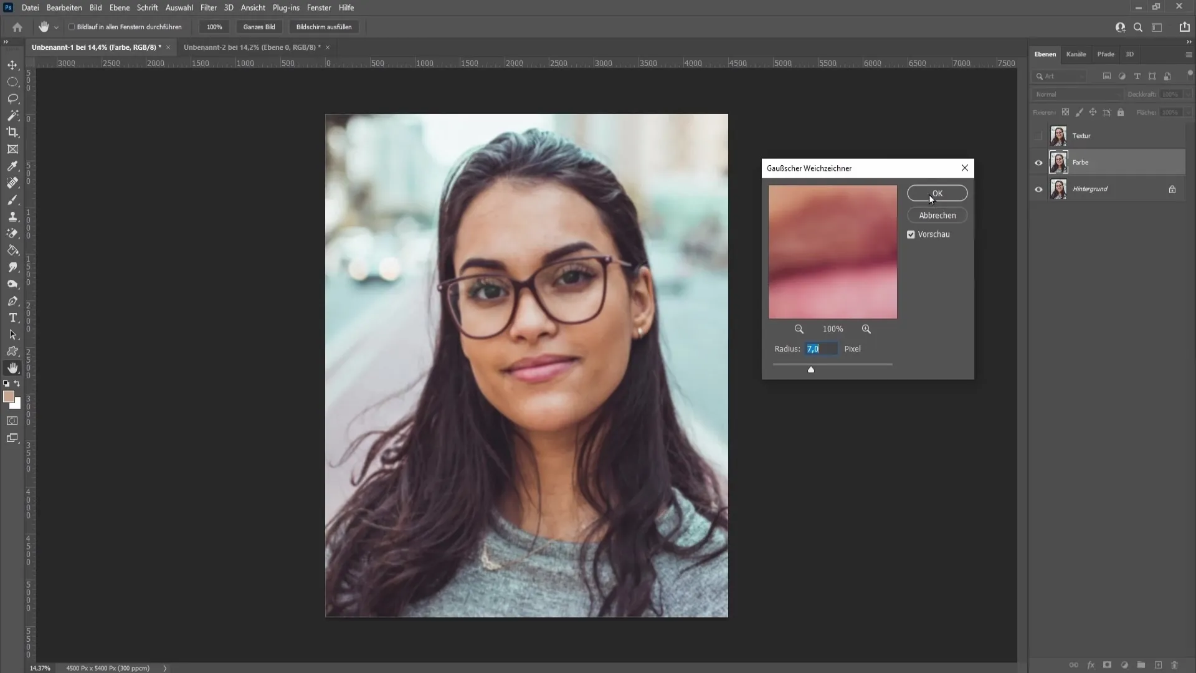This screenshot has height=673, width=1196.
Task: Show the Textur layer
Action: click(x=1038, y=136)
